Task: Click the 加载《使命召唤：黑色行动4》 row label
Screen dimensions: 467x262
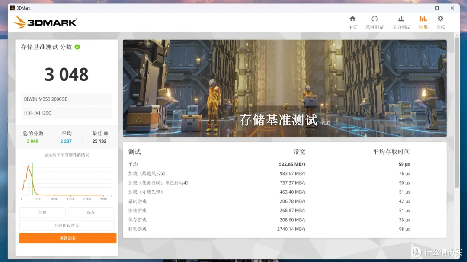Action: tap(158, 183)
